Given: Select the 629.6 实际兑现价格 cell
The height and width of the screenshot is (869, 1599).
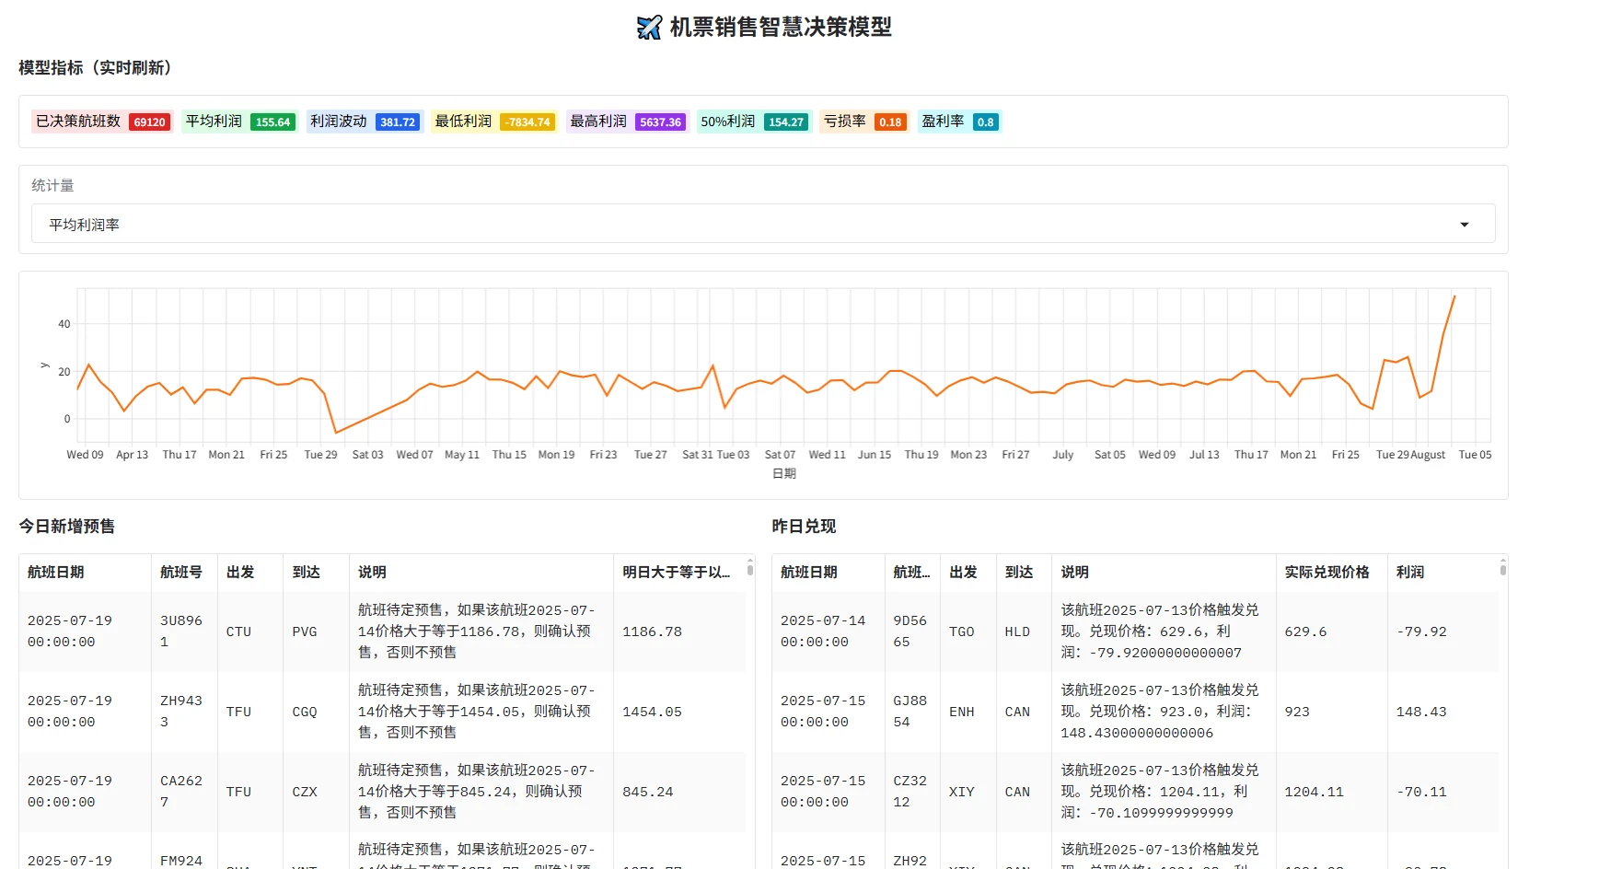Looking at the screenshot, I should [1331, 631].
